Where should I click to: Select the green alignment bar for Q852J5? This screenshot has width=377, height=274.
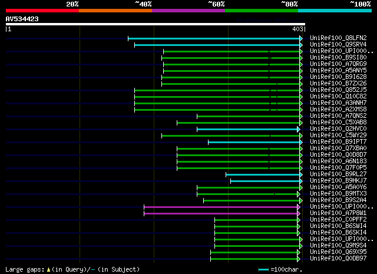[217, 91]
